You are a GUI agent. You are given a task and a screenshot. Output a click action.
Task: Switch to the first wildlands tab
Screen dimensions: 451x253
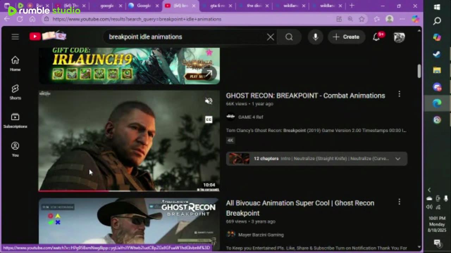coord(291,6)
